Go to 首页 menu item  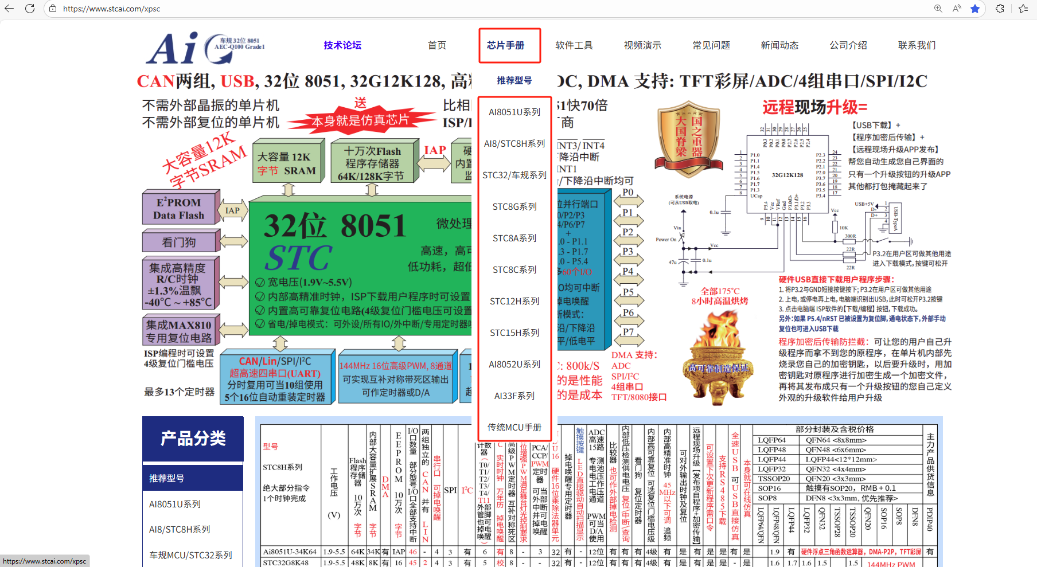click(437, 45)
